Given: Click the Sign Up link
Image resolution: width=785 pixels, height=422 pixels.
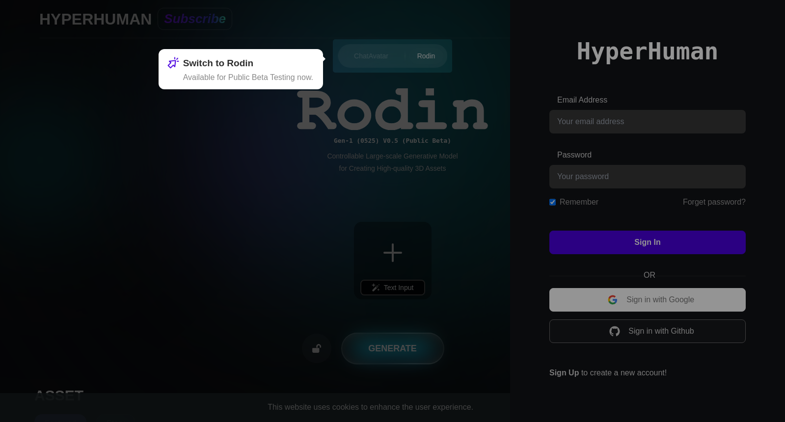Looking at the screenshot, I should click(x=564, y=373).
